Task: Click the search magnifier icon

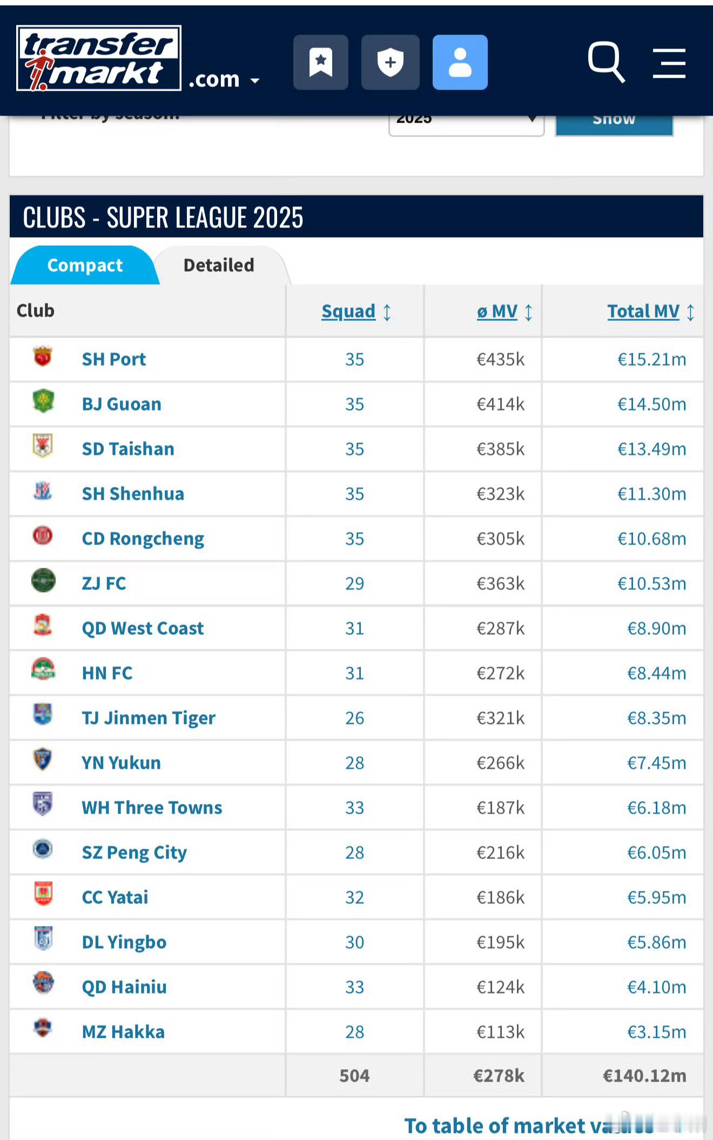Action: (606, 62)
